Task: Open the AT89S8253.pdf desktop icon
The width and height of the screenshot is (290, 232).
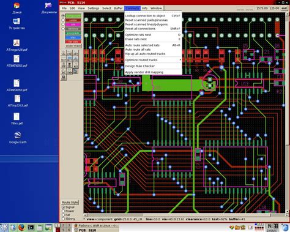Action: (17, 86)
